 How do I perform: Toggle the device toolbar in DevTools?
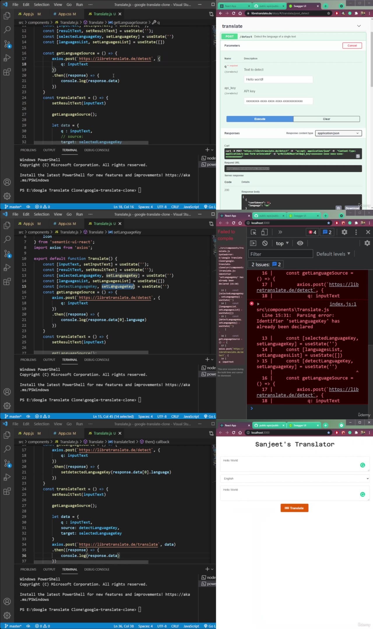click(264, 232)
